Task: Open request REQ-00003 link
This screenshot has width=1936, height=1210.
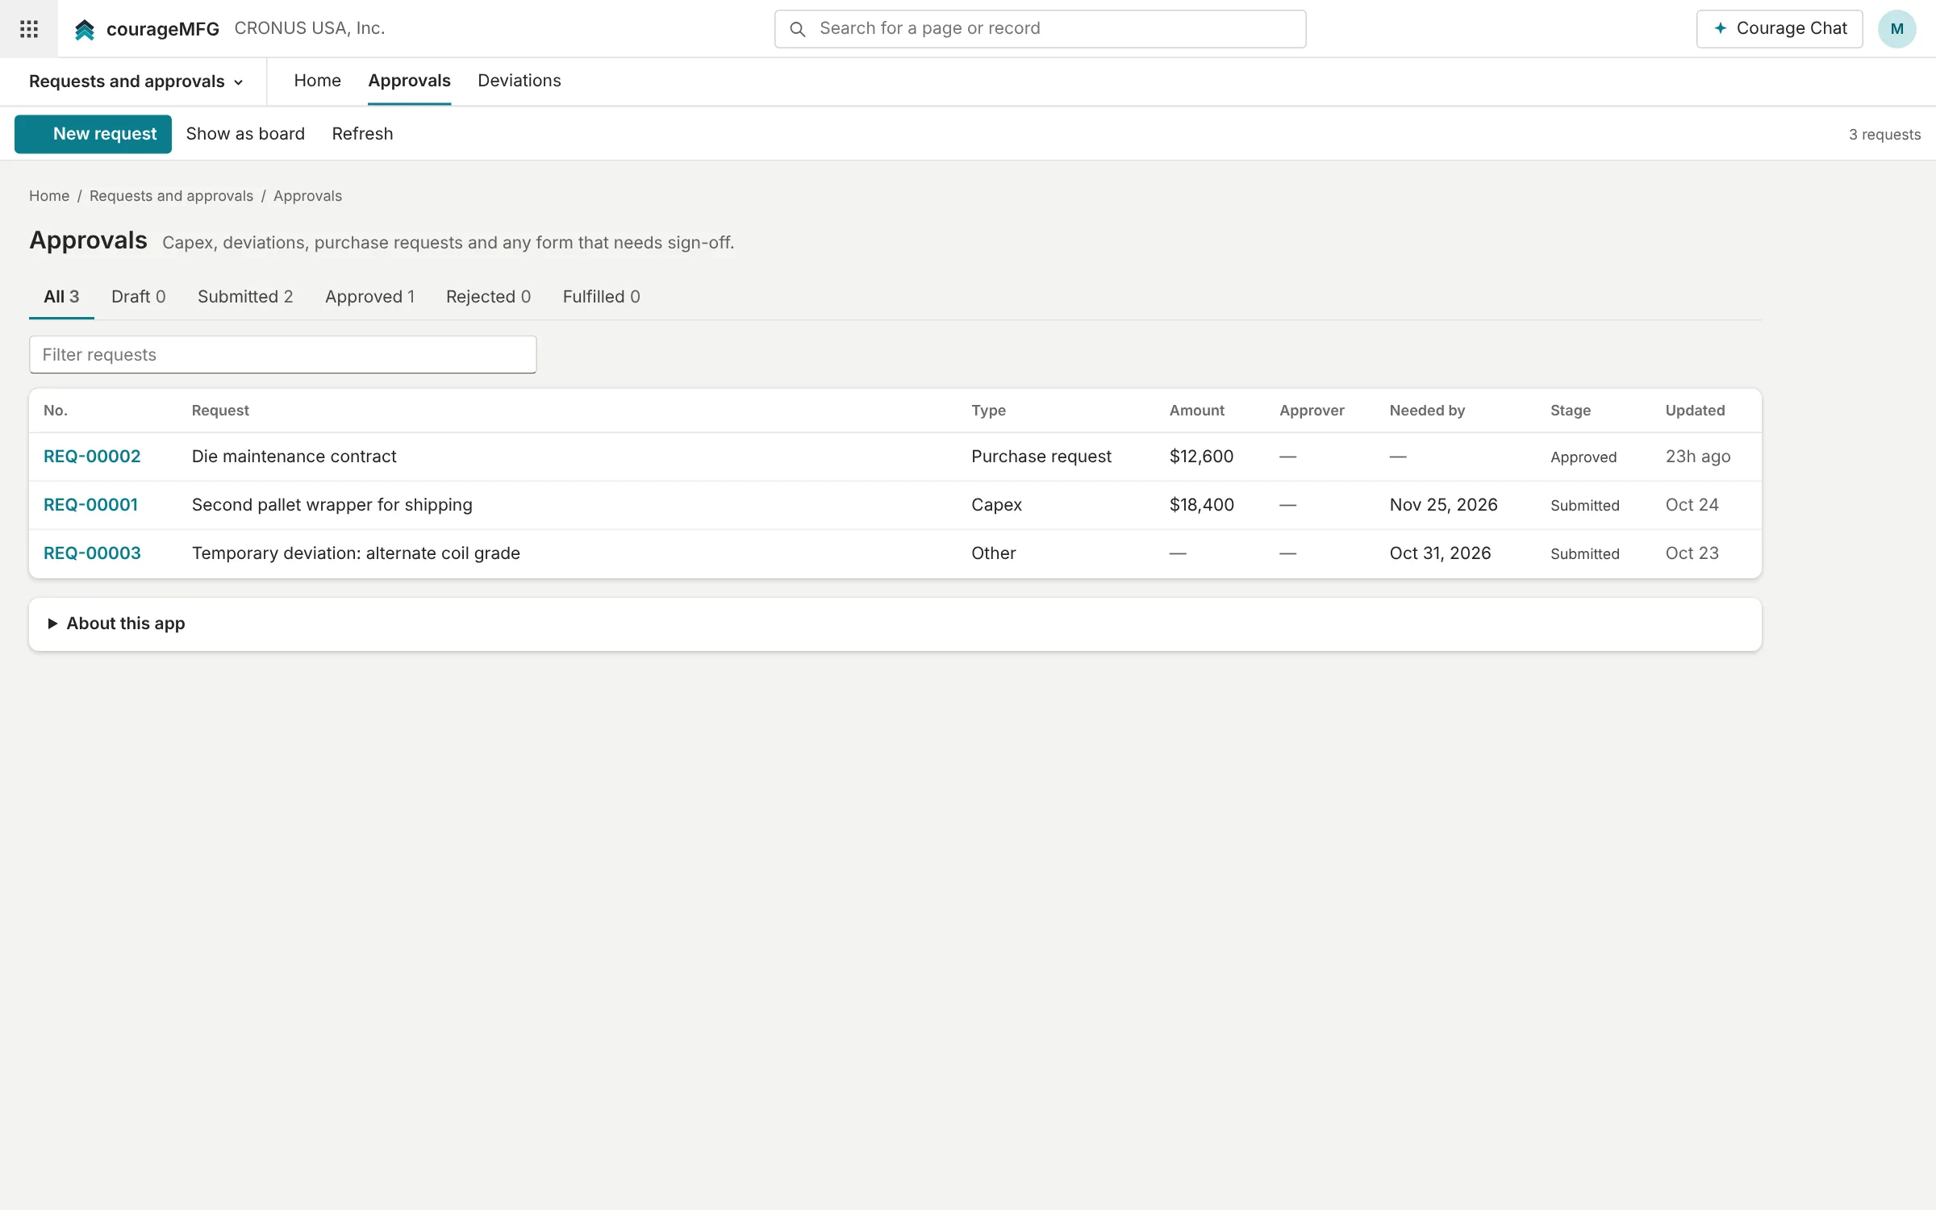Action: coord(92,553)
